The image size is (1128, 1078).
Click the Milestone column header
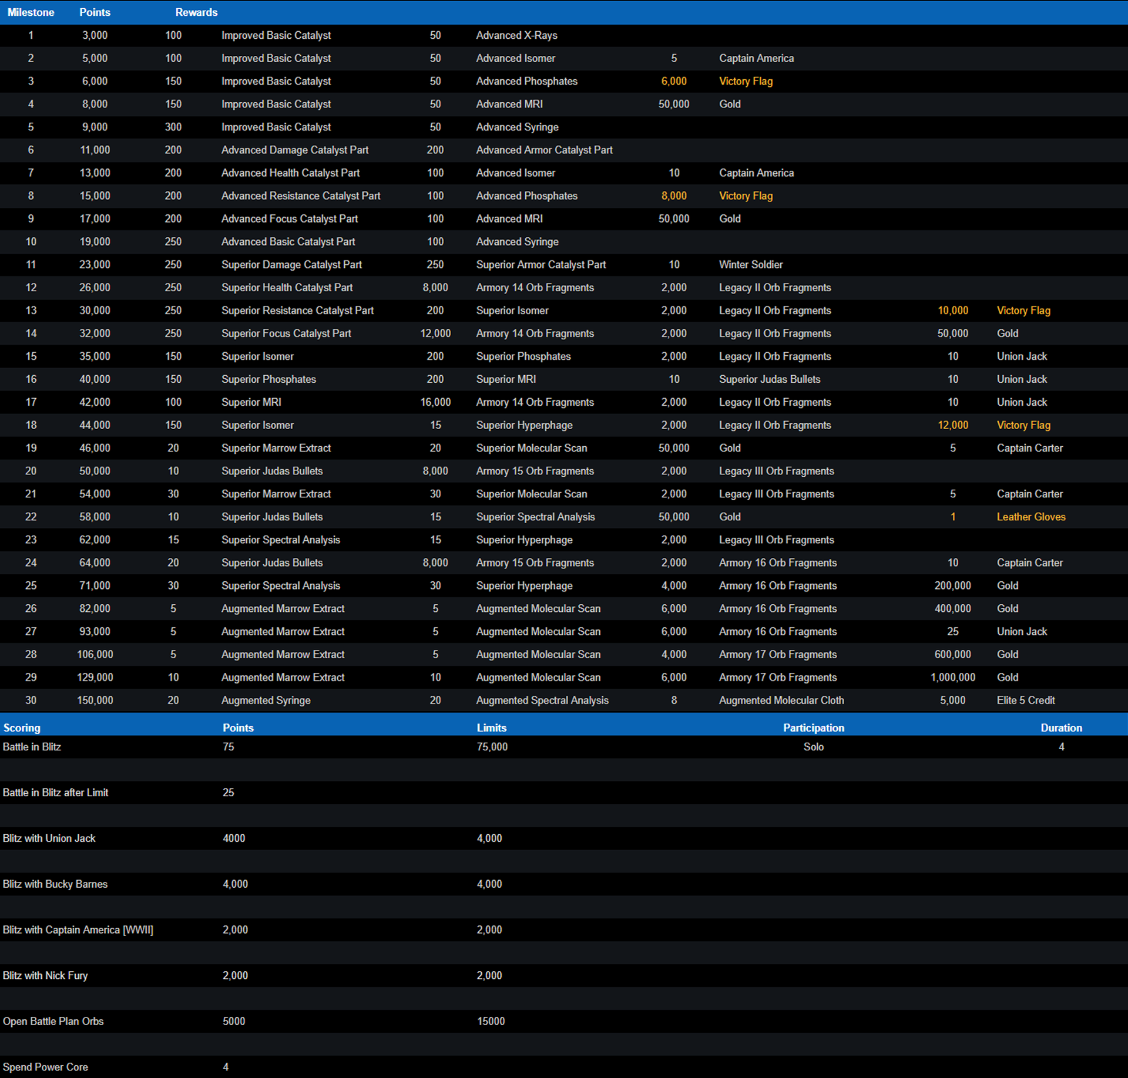coord(31,12)
